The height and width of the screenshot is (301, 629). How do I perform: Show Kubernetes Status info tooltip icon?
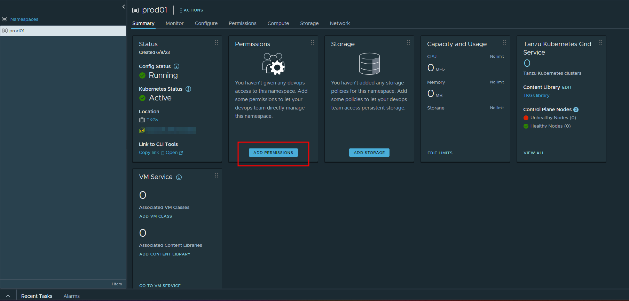click(188, 89)
